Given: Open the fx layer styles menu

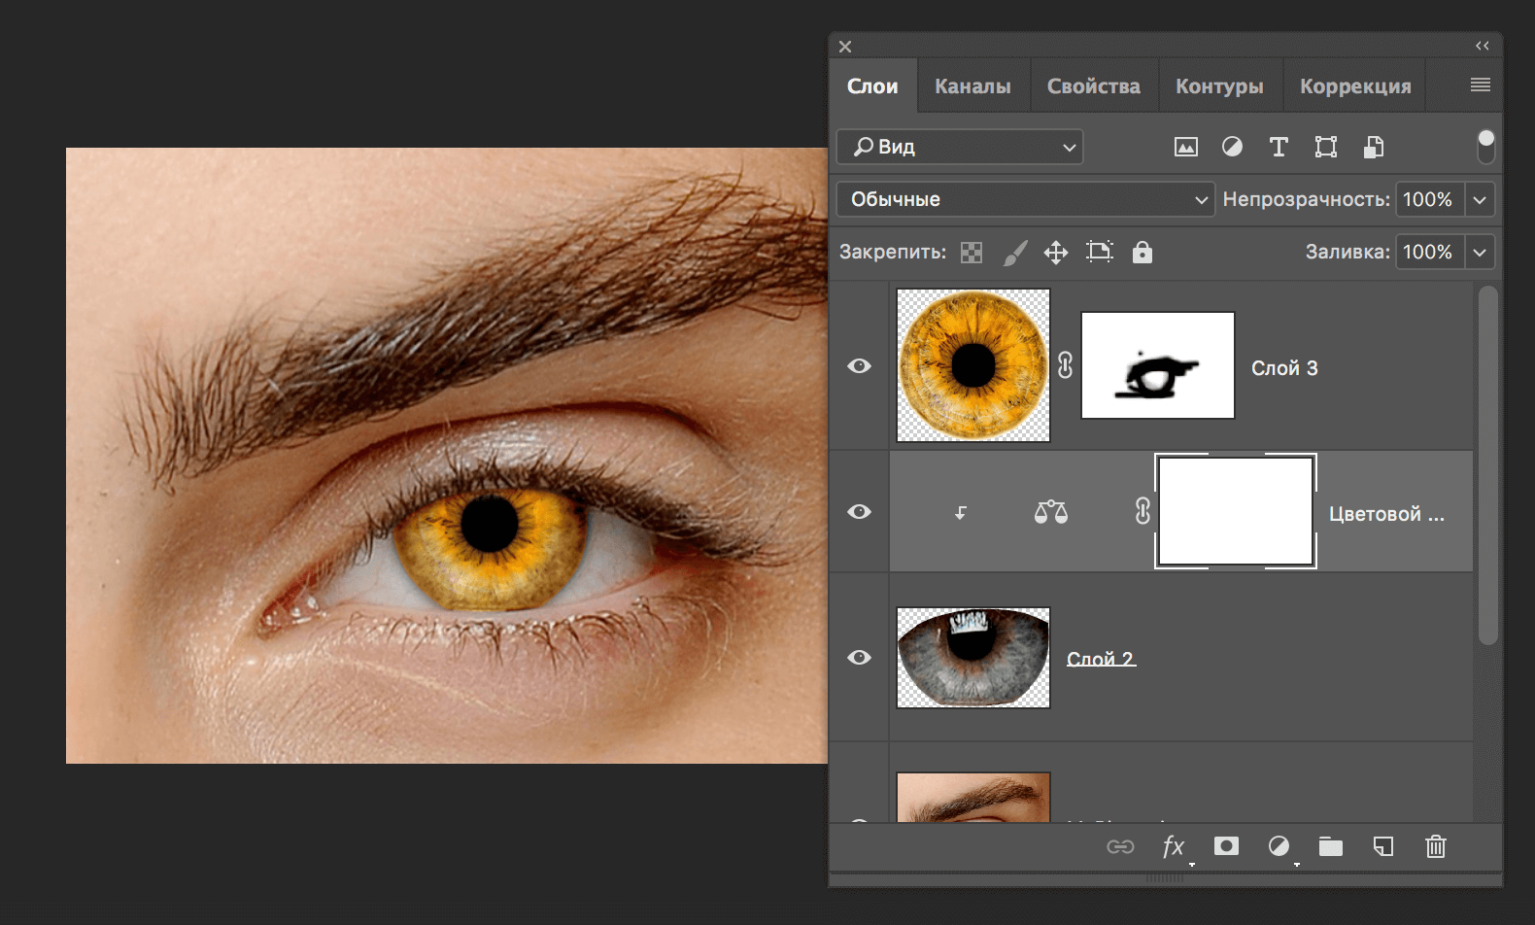Looking at the screenshot, I should click(1174, 846).
